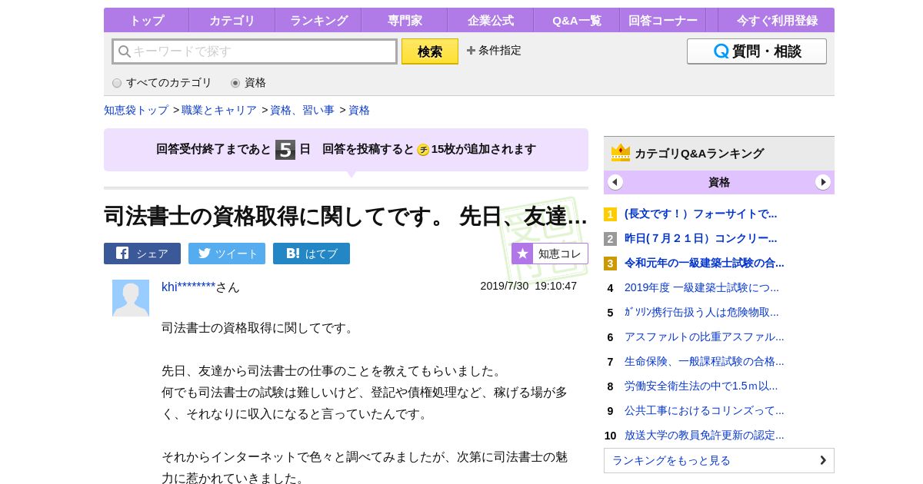Open ranked question 生命保険、一般課程試験の合格...
This screenshot has height=484, width=923.
point(705,361)
